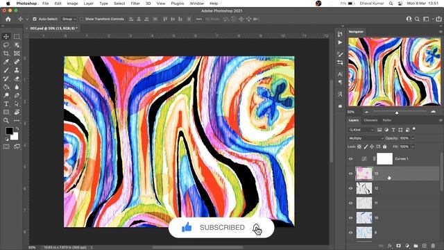The width and height of the screenshot is (444, 250).
Task: Select the Rectangular Marquee tool
Action: 17,37
